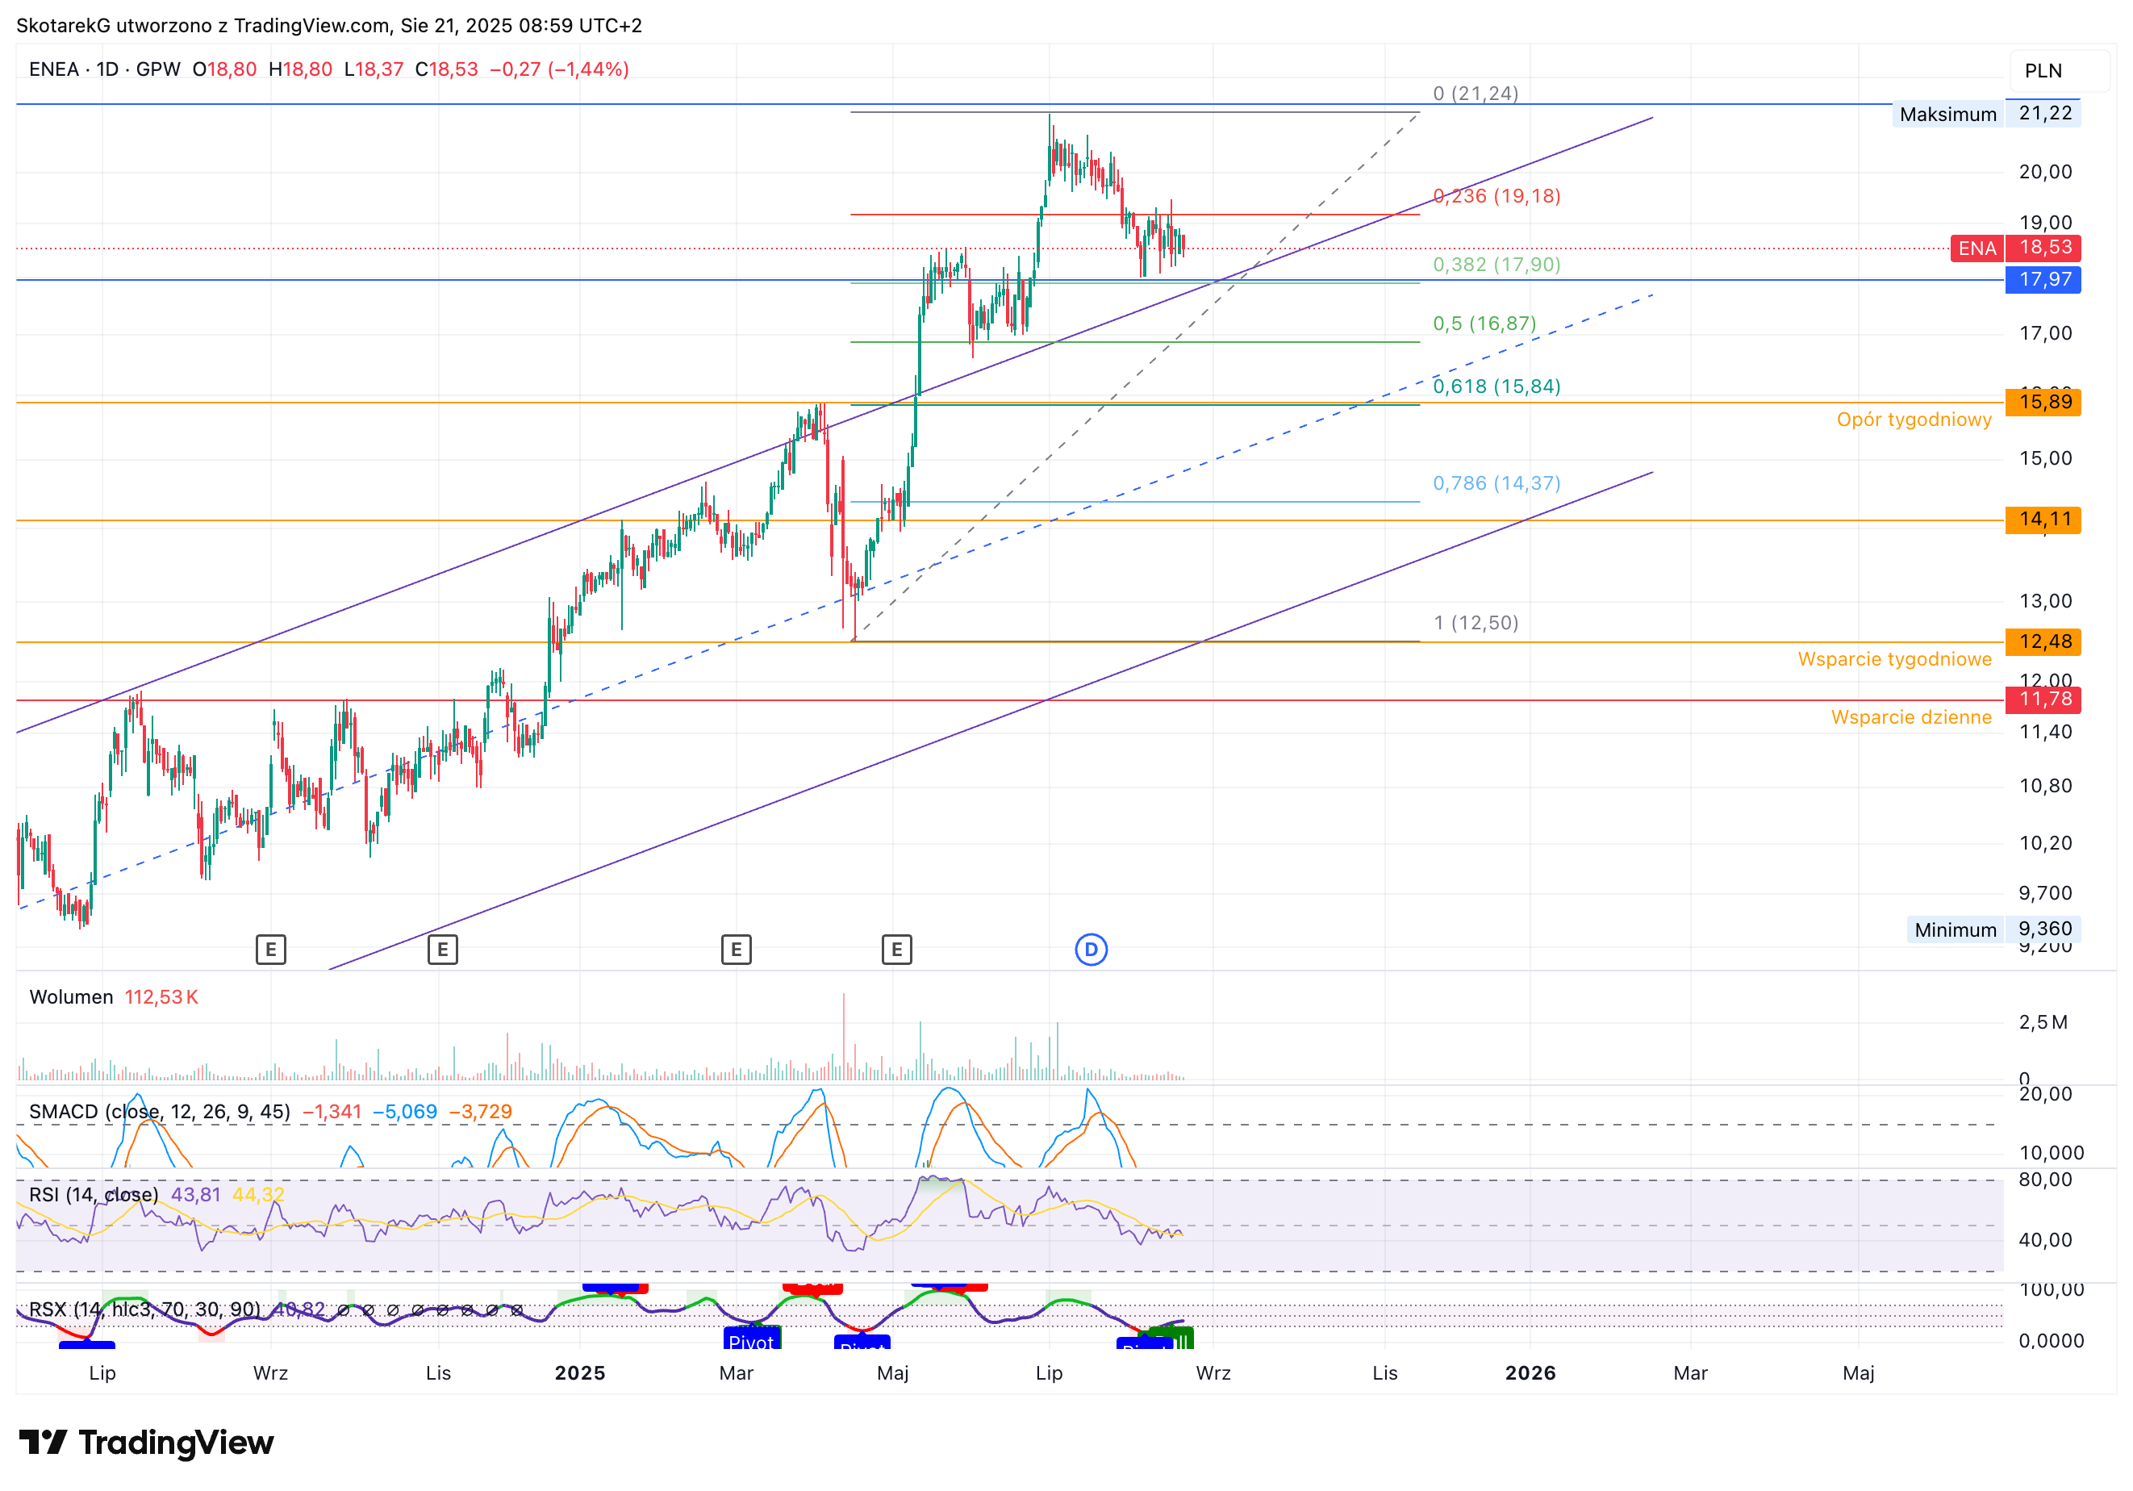
Task: Click the blue Pivot tag above Mar
Action: 752,1339
